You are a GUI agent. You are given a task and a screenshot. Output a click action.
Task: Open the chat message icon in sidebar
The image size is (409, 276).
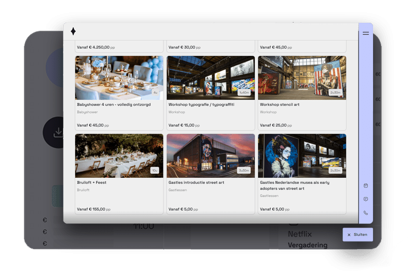pyautogui.click(x=366, y=199)
